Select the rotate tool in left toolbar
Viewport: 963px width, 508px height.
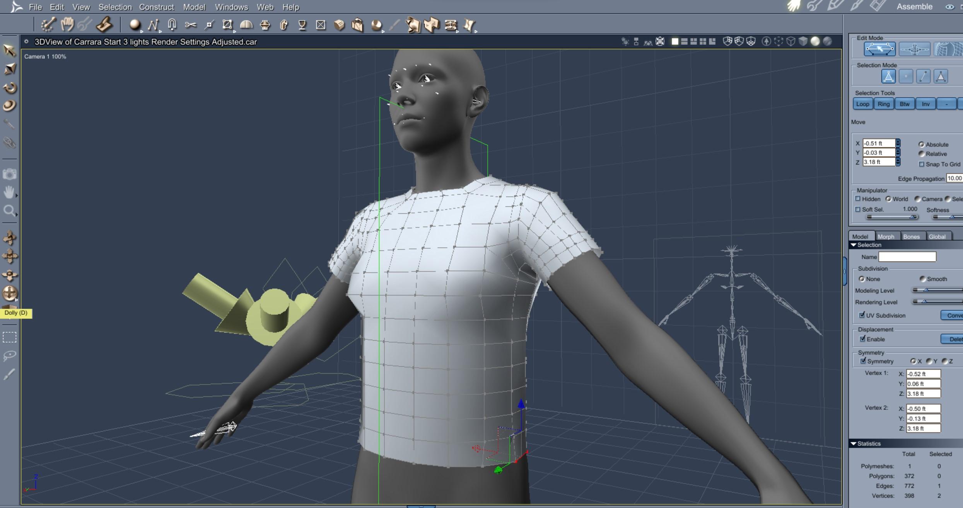(10, 88)
